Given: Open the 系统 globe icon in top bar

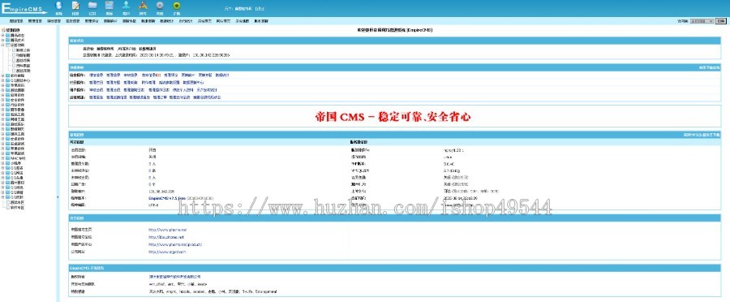Looking at the screenshot, I should coord(58,6).
